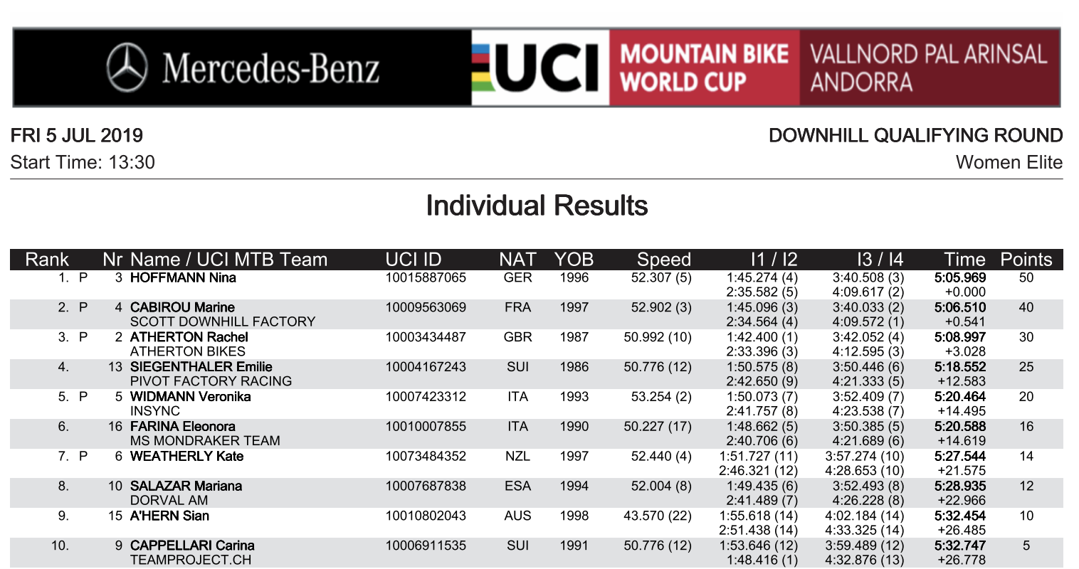Click the Start Time: 13:30 text
Screen dimensions: 1079x569
point(83,163)
